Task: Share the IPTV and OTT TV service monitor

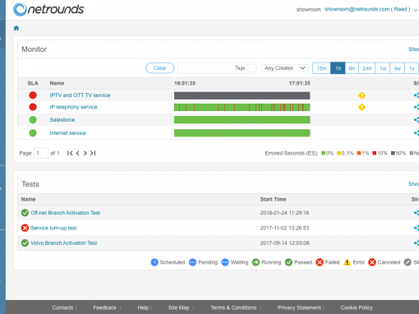Action: click(x=417, y=95)
